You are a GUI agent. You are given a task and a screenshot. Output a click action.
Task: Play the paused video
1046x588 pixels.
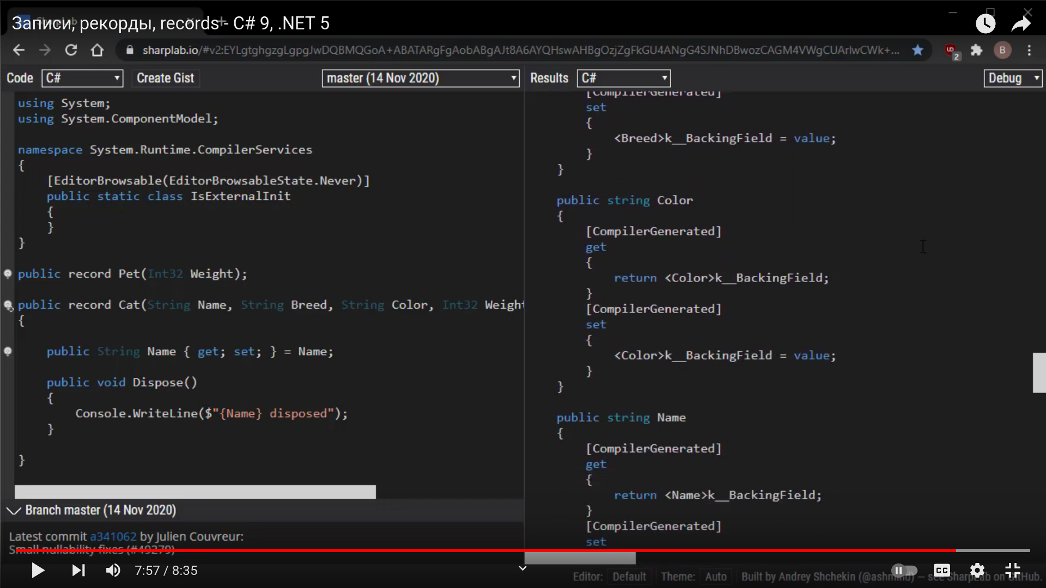pyautogui.click(x=38, y=570)
